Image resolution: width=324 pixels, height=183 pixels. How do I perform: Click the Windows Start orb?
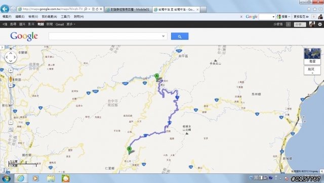point(6,178)
